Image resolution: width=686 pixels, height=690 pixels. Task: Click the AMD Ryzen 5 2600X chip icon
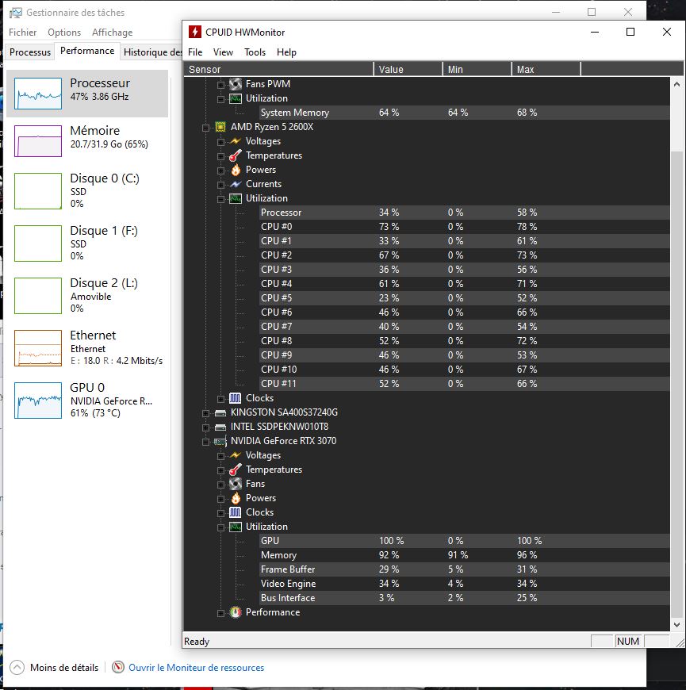click(x=220, y=127)
